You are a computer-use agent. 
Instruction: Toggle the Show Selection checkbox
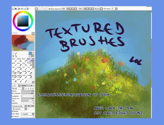[49, 9]
